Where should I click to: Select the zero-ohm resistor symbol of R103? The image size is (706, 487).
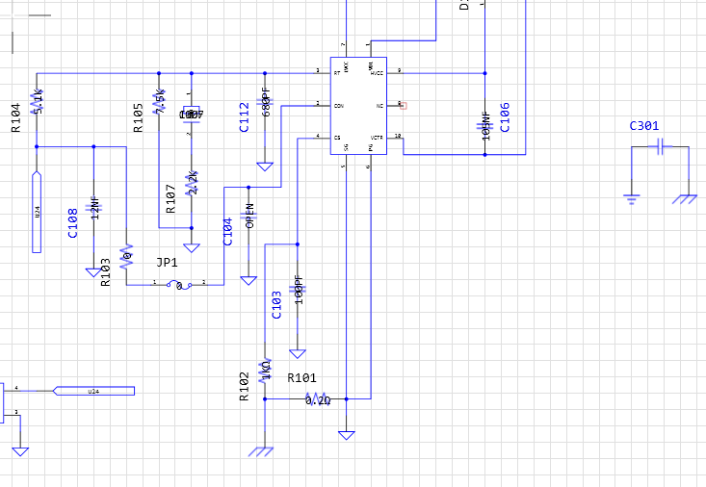click(x=126, y=257)
